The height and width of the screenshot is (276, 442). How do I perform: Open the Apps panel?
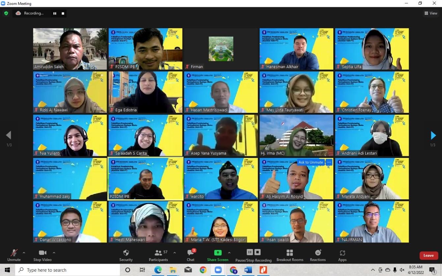point(342,255)
